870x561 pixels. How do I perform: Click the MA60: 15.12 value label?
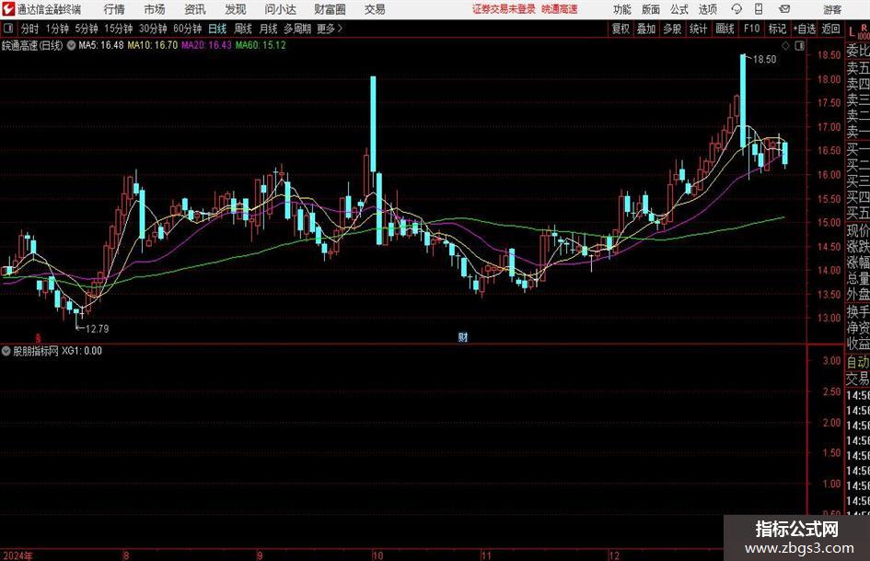261,45
